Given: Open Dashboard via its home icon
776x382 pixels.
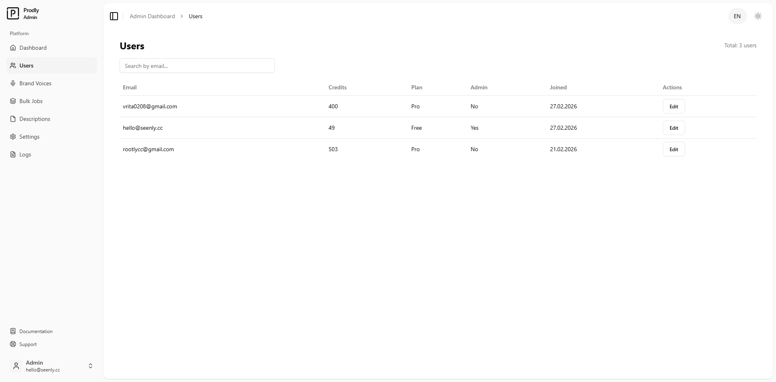Looking at the screenshot, I should pyautogui.click(x=13, y=48).
